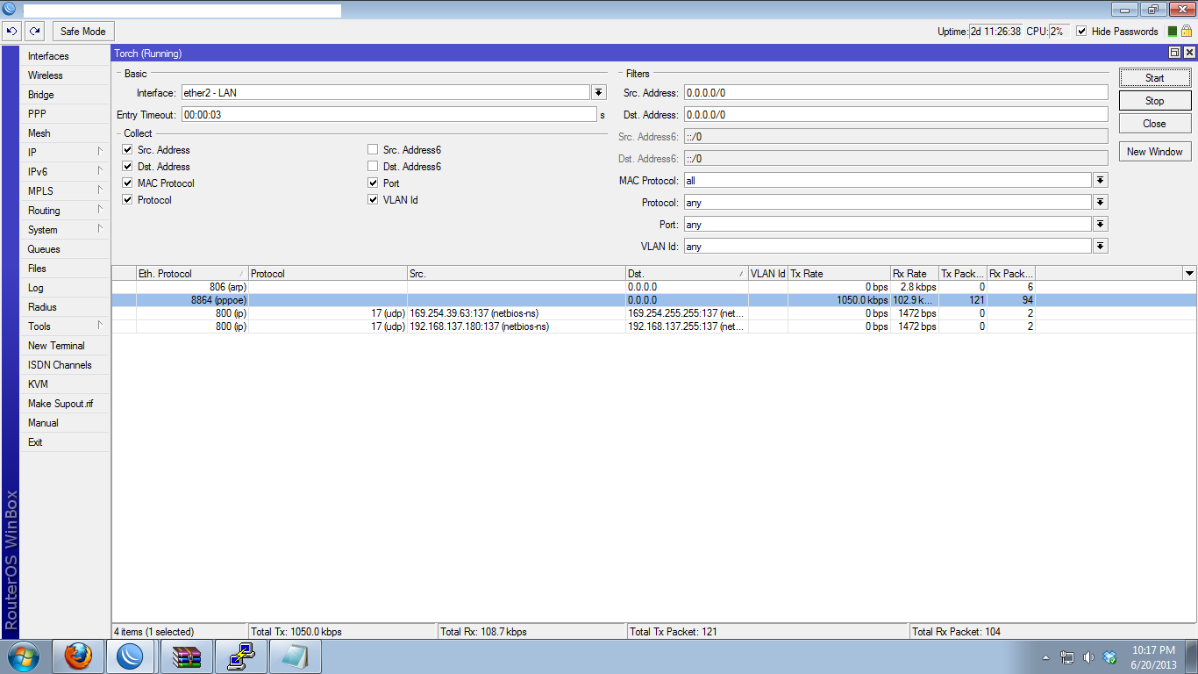Open the Files menu item
1198x674 pixels.
click(66, 269)
